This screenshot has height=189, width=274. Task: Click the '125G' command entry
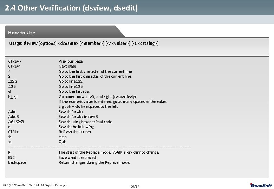(x=13, y=81)
